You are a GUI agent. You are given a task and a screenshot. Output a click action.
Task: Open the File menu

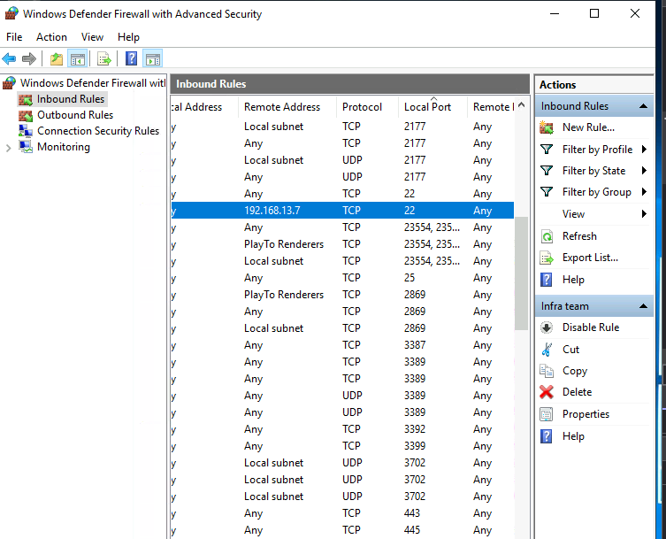14,37
